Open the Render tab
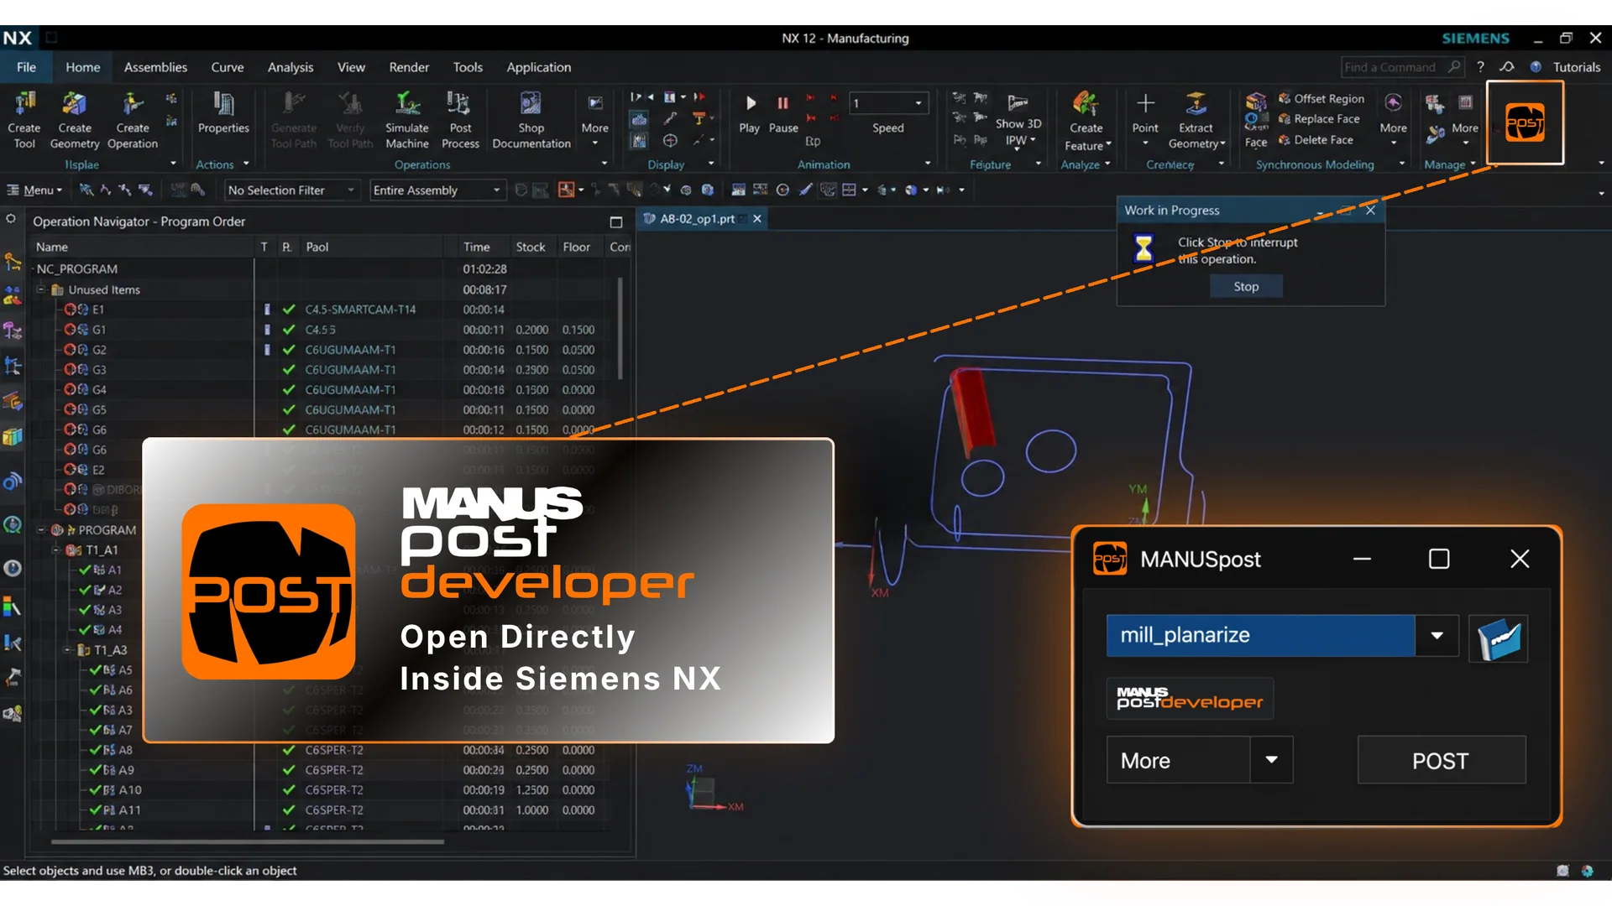 click(409, 67)
